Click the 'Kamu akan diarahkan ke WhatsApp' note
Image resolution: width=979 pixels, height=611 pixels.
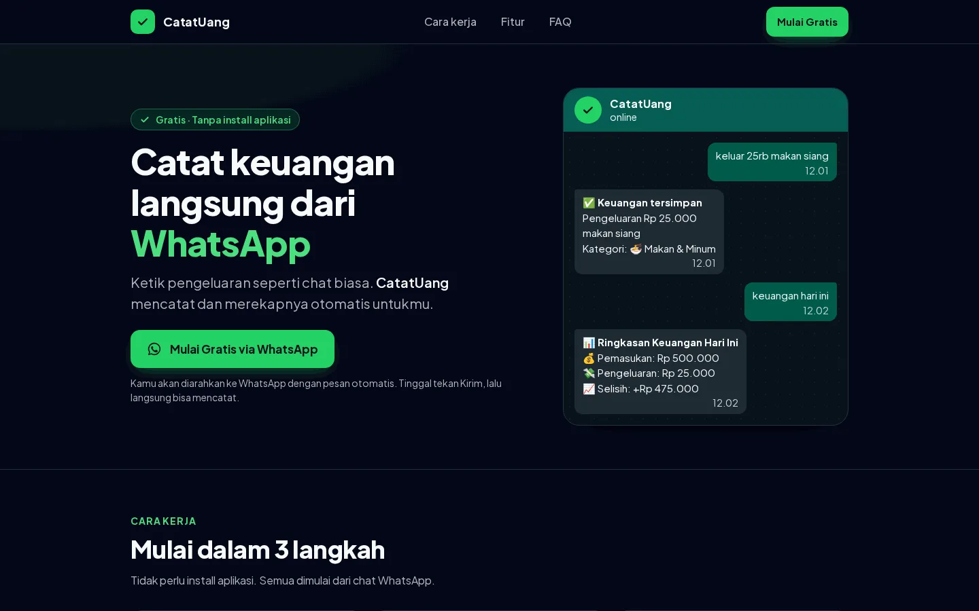(316, 390)
